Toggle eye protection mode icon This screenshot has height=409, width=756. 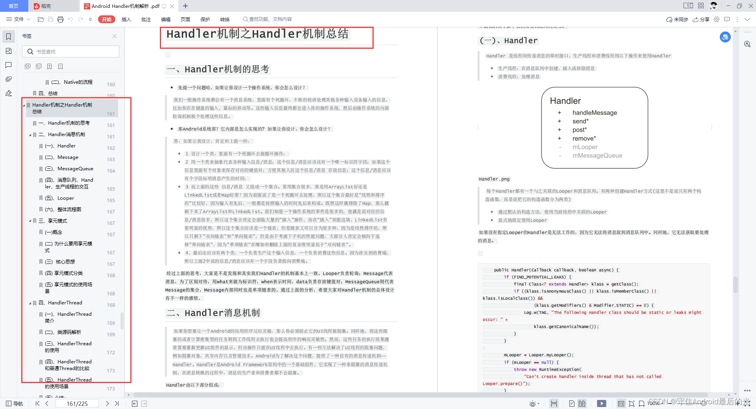(532, 404)
